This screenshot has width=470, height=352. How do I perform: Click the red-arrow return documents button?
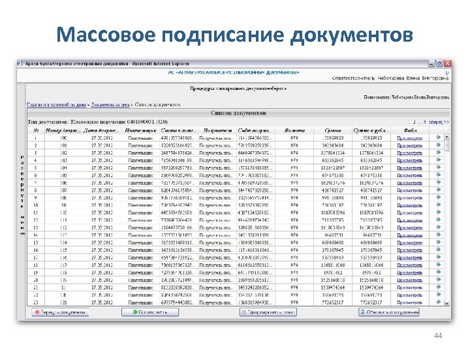tap(60, 312)
